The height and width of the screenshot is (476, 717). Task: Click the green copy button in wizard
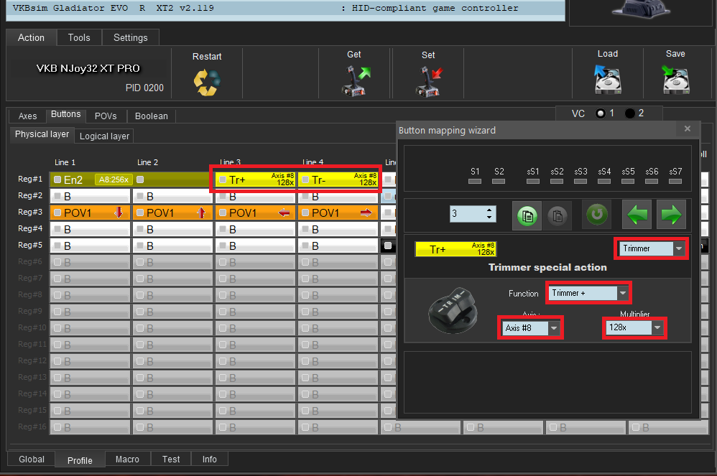click(526, 215)
